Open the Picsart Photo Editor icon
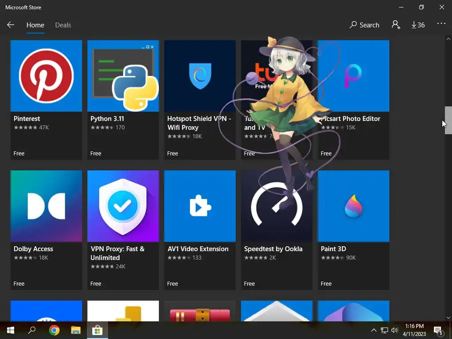 [x=354, y=76]
